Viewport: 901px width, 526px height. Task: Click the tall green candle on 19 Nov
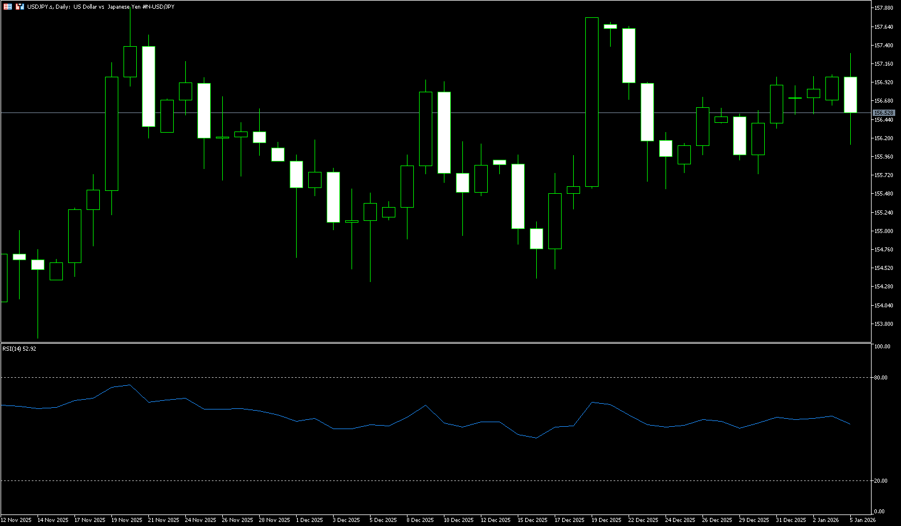point(111,133)
